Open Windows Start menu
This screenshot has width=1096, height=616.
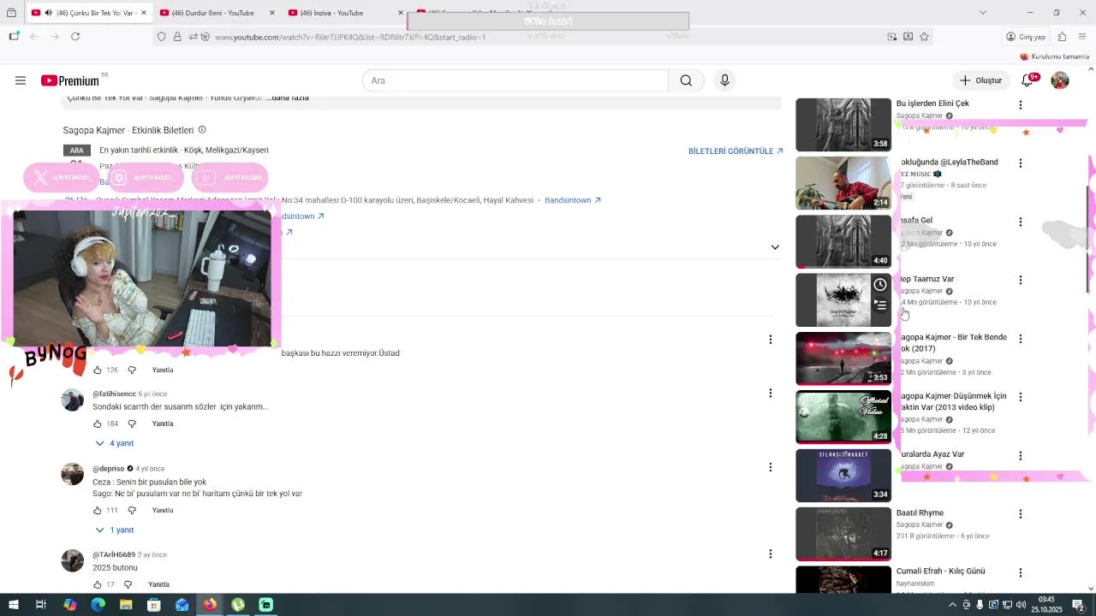coord(13,605)
